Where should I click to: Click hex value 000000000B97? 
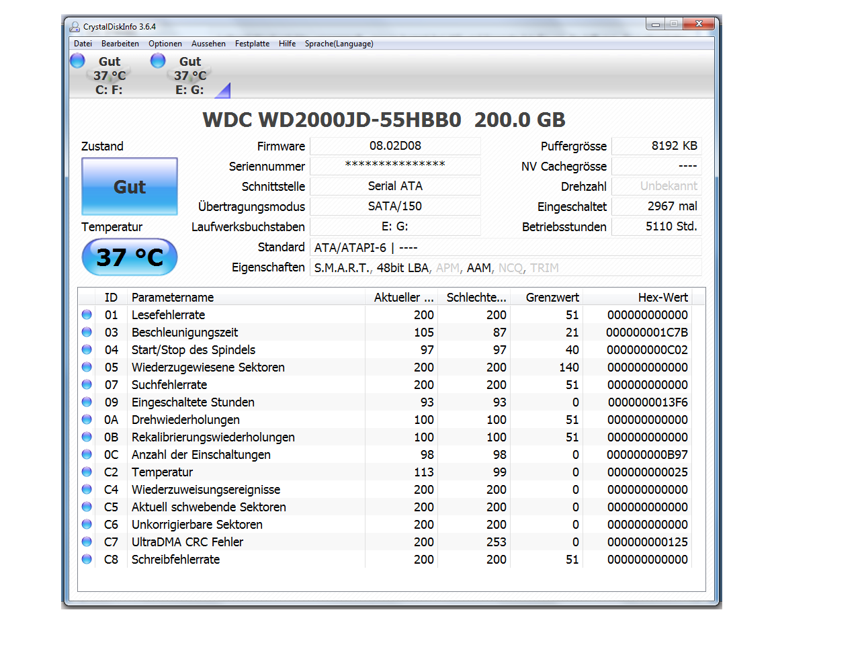pos(647,454)
